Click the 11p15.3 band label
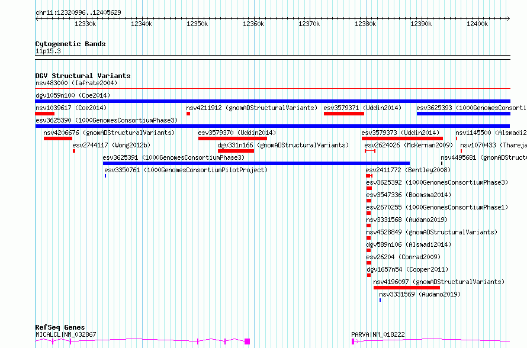This screenshot has width=527, height=348. click(x=48, y=51)
